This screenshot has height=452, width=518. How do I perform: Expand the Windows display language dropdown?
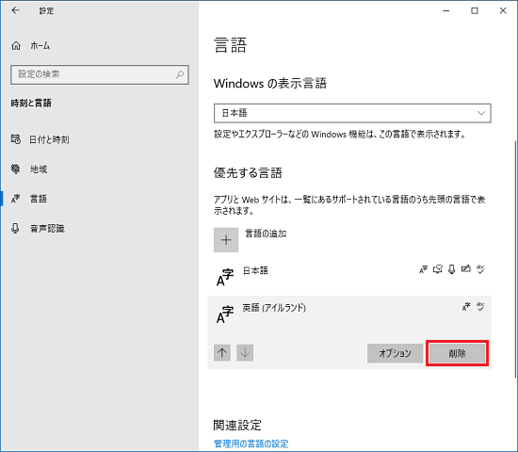pos(352,113)
